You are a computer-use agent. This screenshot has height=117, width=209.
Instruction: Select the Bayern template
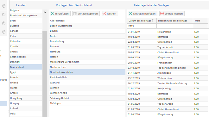(87, 31)
